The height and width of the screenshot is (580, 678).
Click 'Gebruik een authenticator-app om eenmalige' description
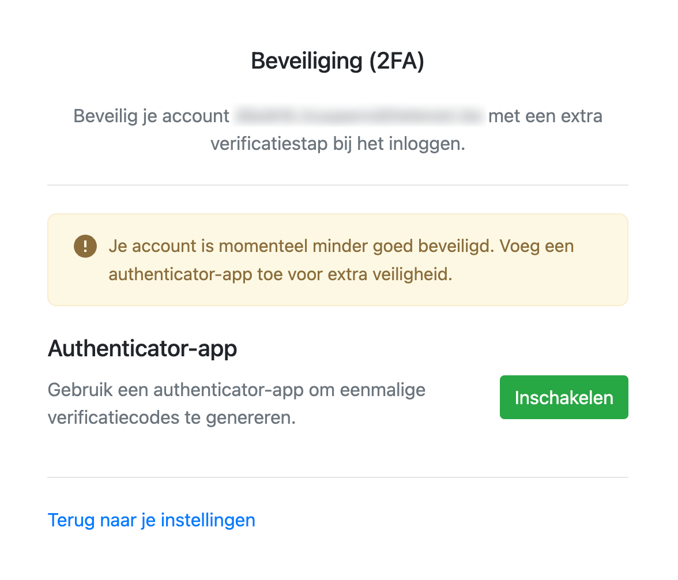pyautogui.click(x=236, y=390)
